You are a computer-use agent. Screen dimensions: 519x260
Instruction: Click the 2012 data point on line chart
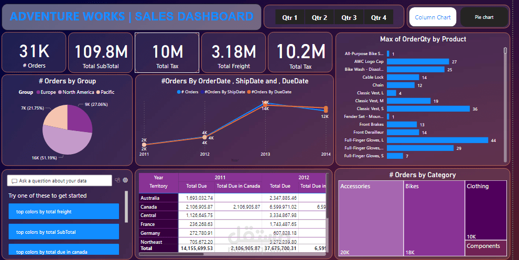pyautogui.click(x=204, y=137)
